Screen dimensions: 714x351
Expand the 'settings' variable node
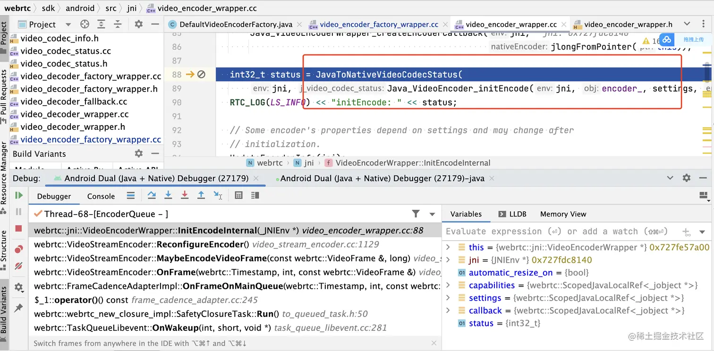[448, 298]
